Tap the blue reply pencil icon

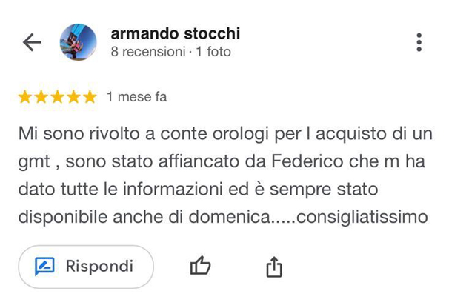pos(44,267)
